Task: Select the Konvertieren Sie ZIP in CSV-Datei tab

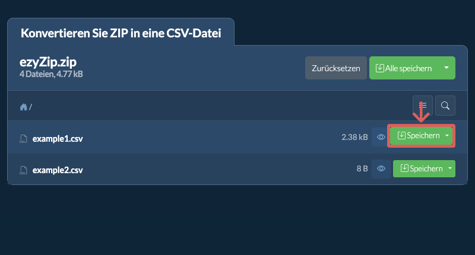Action: click(x=121, y=33)
